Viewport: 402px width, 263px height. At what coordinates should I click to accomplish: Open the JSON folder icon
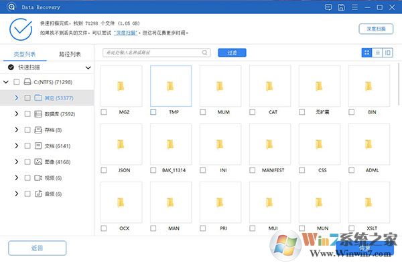tap(121, 144)
